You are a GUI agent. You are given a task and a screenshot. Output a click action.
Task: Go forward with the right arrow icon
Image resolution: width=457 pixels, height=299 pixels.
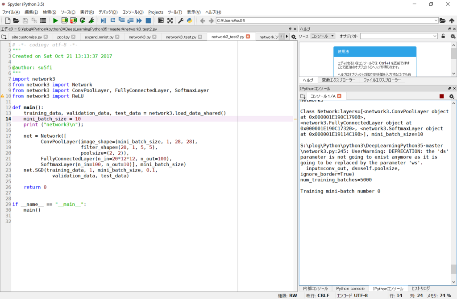tap(211, 20)
